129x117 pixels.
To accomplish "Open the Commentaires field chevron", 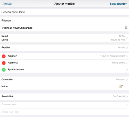I will 127,105.
